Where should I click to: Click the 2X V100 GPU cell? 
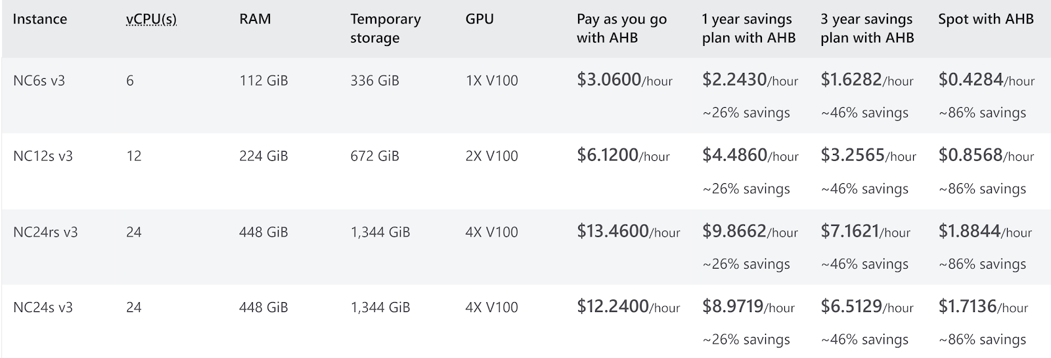click(x=491, y=156)
